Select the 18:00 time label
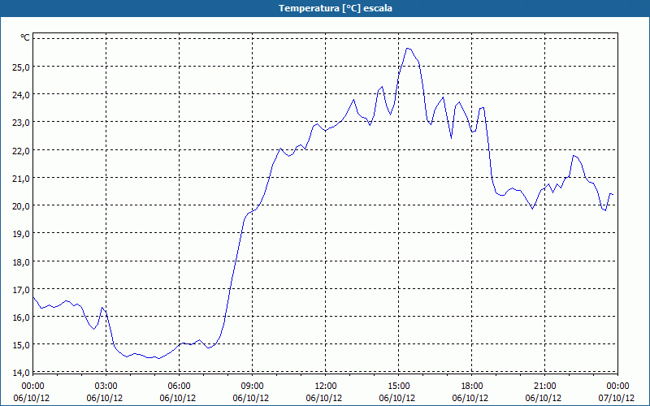The image size is (650, 406). pos(471,386)
